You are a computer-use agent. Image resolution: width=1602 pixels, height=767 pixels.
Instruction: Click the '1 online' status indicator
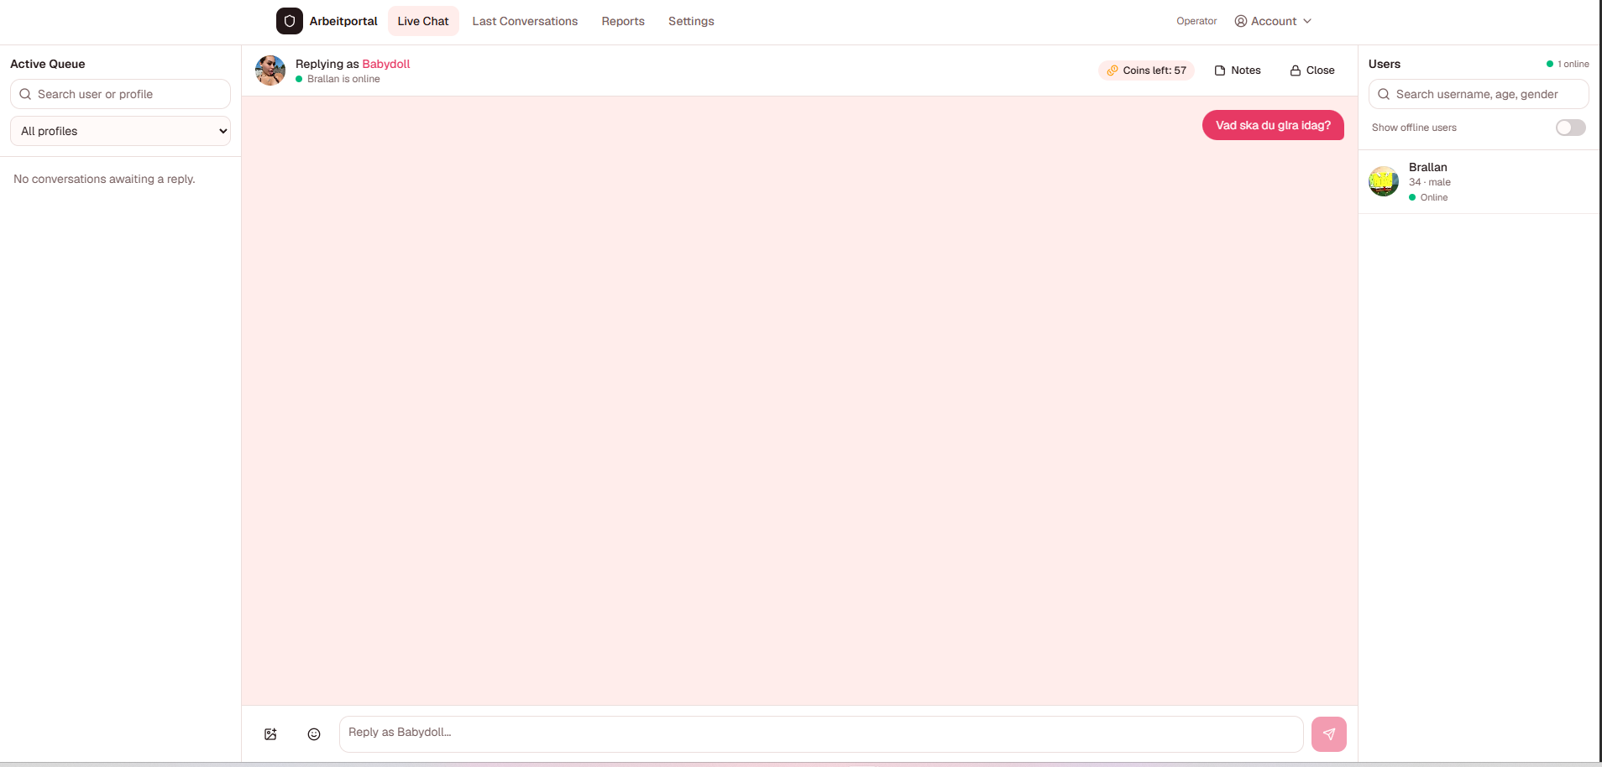[x=1568, y=64]
